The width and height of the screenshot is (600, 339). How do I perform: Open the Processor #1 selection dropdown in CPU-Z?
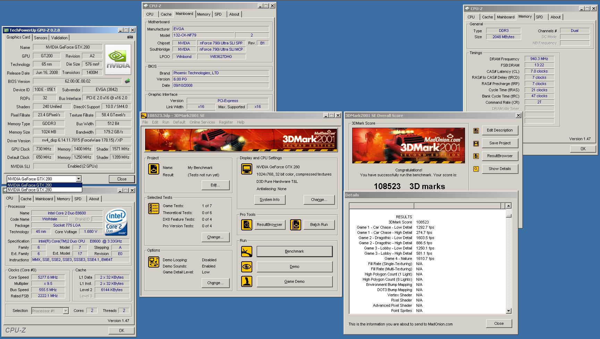point(66,311)
